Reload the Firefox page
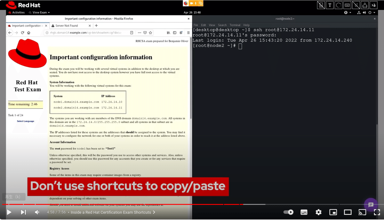The width and height of the screenshot is (384, 220). point(22,33)
